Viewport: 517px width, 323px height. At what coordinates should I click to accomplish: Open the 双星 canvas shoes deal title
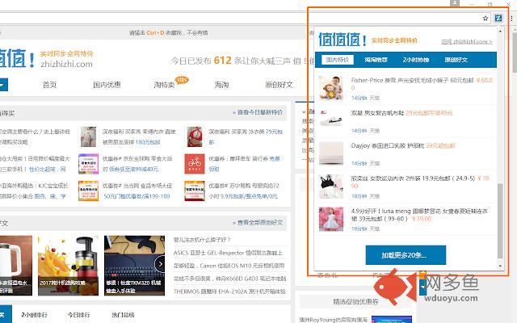(x=377, y=113)
